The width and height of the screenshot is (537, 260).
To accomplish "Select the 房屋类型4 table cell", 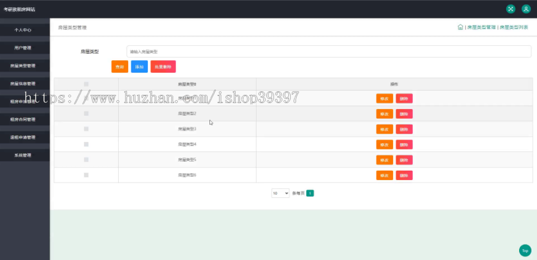I will tap(187, 144).
